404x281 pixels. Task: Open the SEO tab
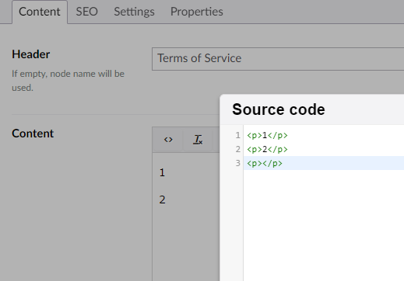[86, 12]
